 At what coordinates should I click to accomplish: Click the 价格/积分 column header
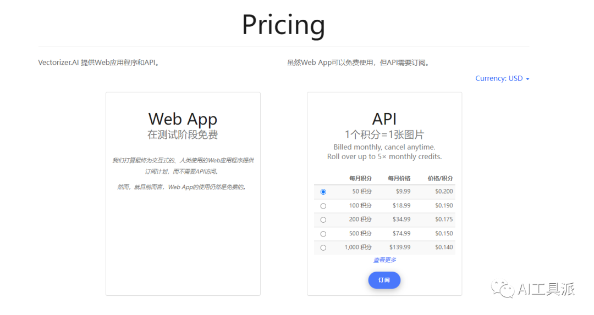point(441,178)
